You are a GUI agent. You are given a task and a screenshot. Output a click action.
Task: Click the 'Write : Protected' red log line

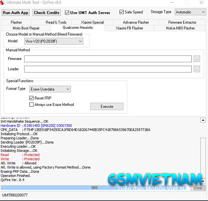(x=20, y=159)
